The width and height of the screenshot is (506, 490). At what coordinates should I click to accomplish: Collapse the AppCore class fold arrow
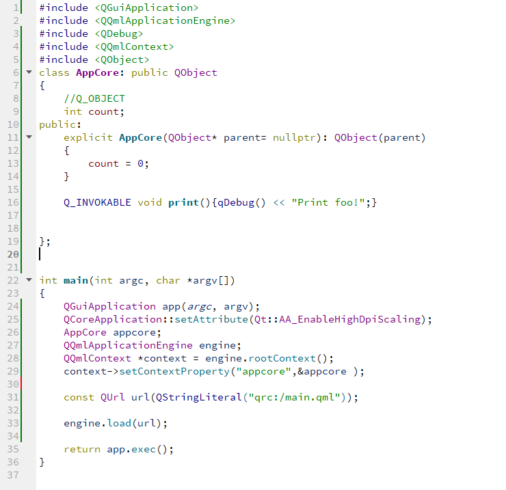tap(29, 72)
